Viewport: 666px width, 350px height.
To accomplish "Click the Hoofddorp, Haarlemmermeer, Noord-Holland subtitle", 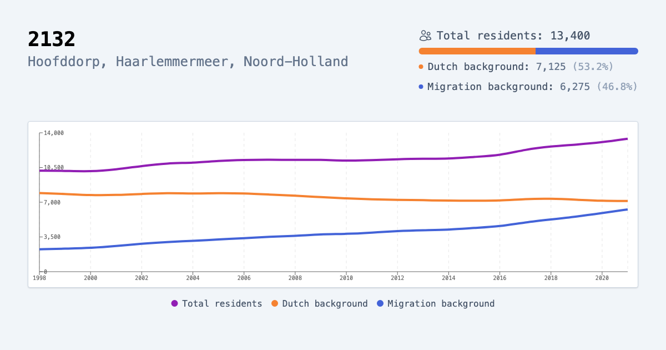I will pyautogui.click(x=188, y=62).
